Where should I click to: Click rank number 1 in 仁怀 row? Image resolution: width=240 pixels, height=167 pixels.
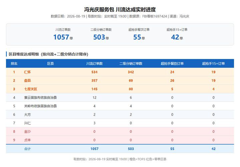pyautogui.click(x=14, y=72)
